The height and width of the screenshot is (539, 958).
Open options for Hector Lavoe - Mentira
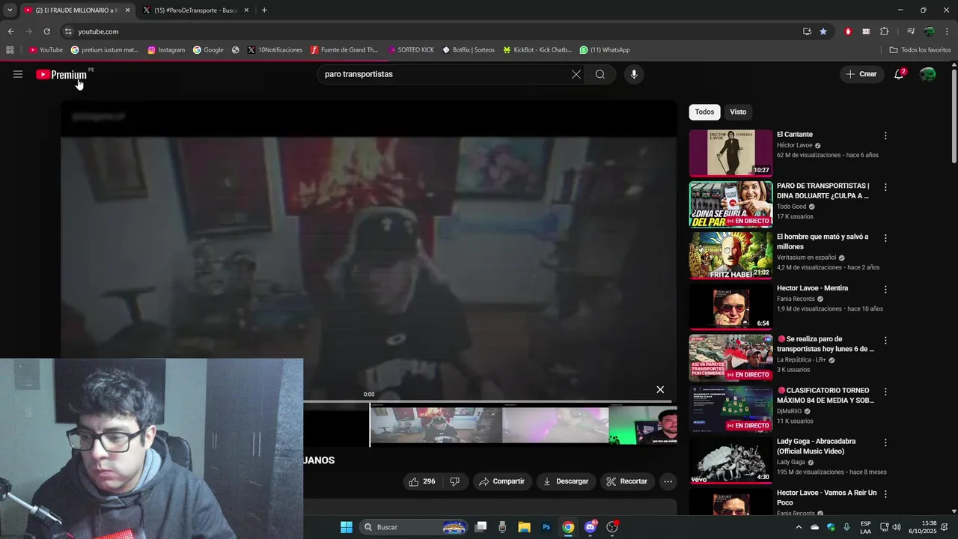tap(885, 289)
